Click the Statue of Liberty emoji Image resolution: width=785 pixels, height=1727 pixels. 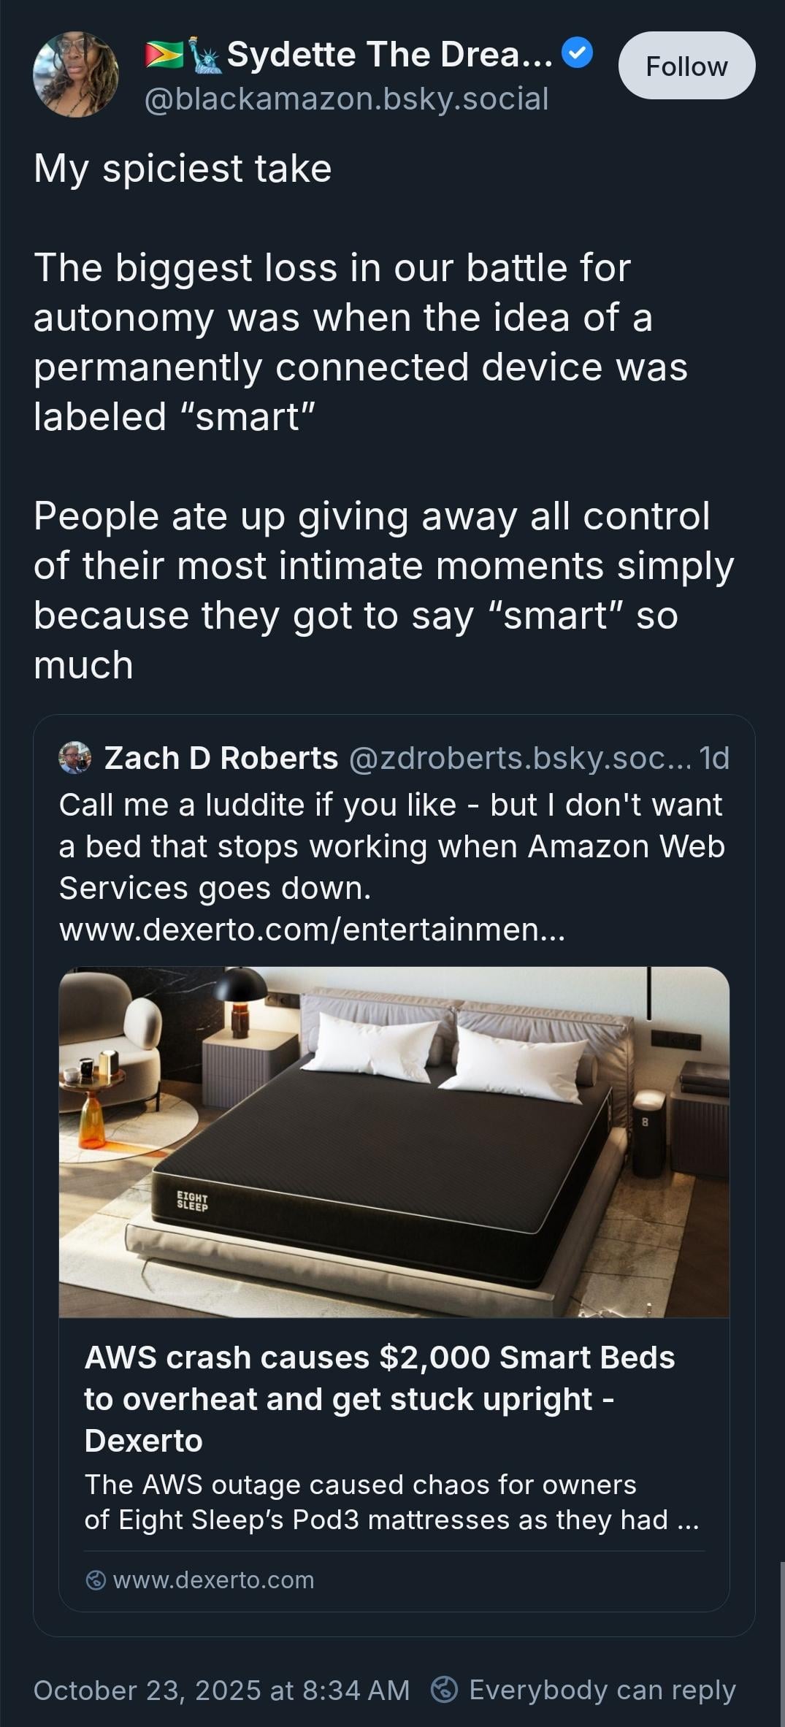[205, 54]
